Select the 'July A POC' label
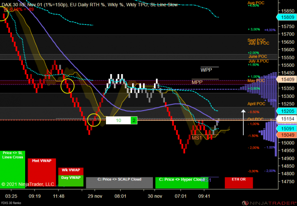 click(x=259, y=61)
